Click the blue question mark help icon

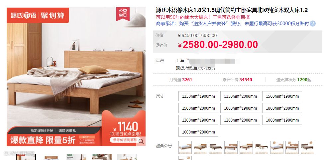(x=313, y=24)
